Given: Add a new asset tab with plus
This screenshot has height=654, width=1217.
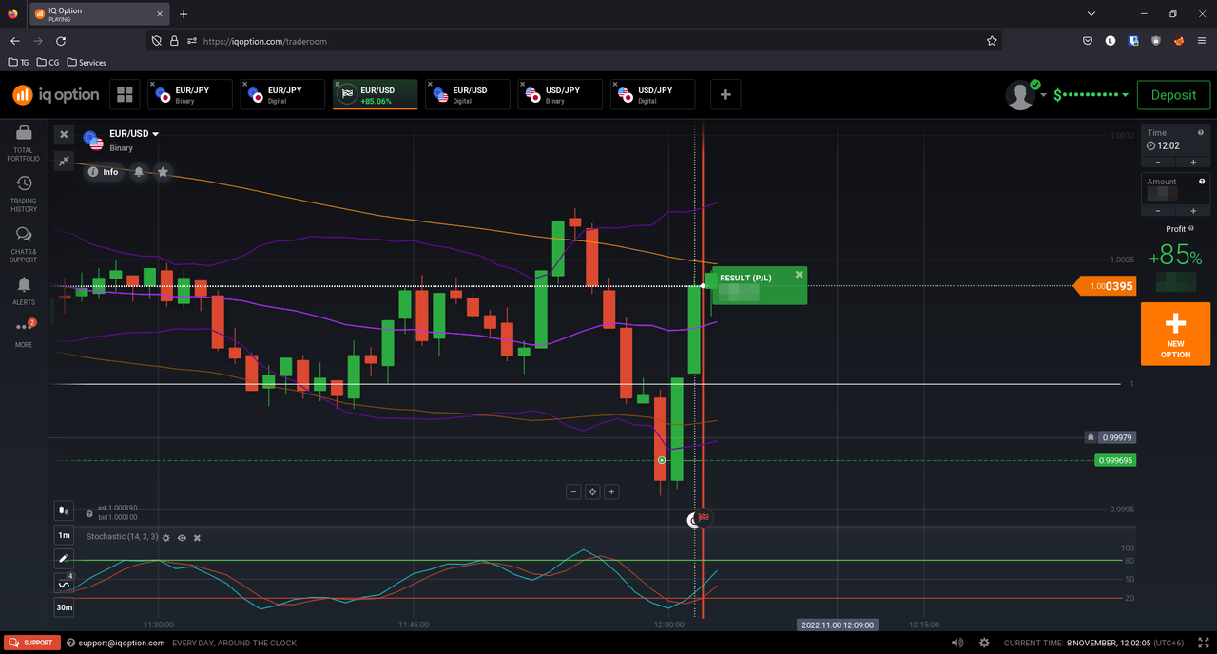Looking at the screenshot, I should [725, 94].
